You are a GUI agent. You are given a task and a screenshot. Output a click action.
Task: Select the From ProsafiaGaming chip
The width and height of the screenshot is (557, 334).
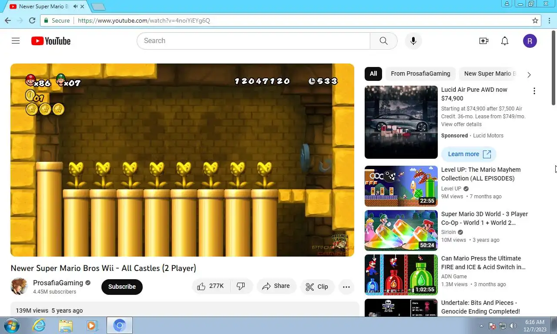(x=420, y=73)
